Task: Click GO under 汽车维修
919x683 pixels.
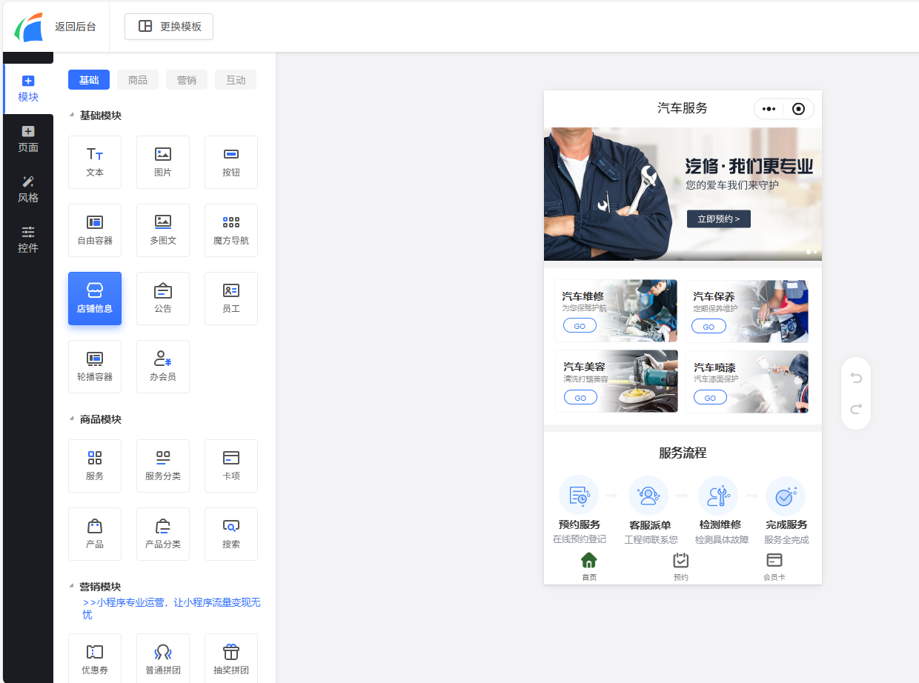Action: (580, 326)
